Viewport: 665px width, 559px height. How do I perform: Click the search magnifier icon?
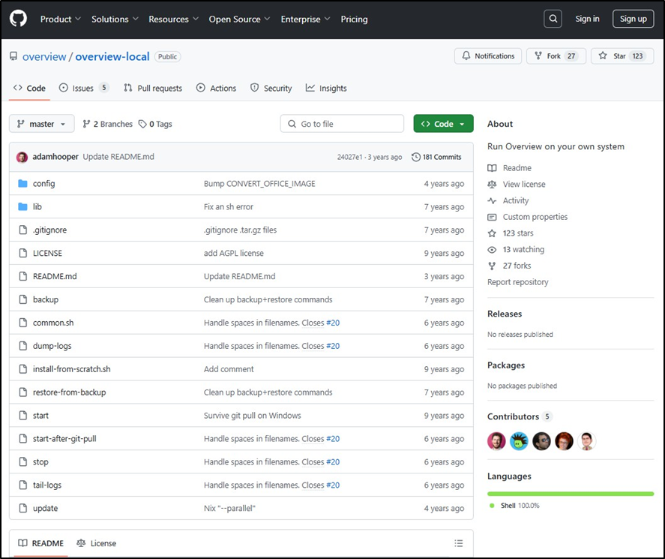point(553,19)
